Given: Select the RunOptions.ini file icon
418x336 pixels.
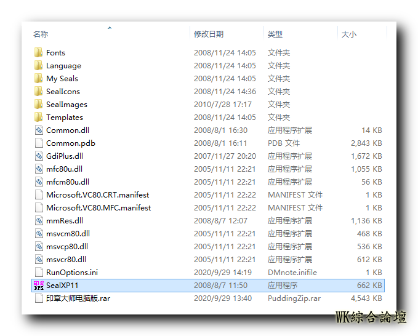Looking at the screenshot, I should click(x=39, y=272).
